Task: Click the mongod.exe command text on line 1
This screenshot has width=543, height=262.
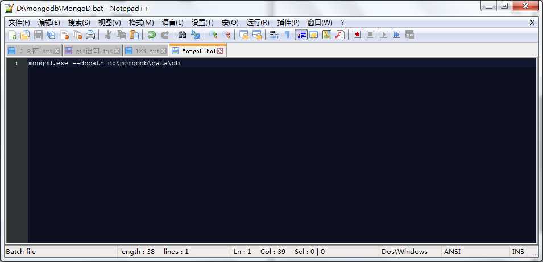Action: [104, 64]
